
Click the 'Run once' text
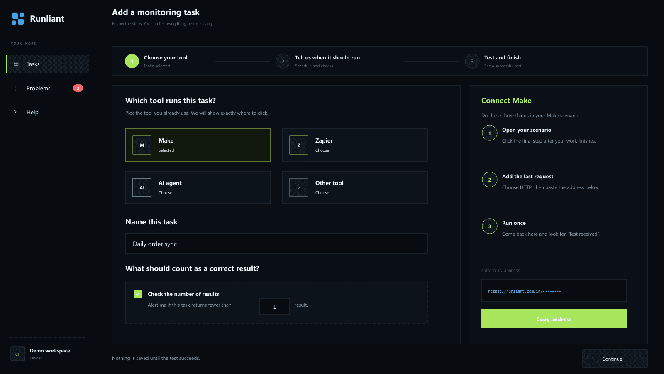click(x=514, y=223)
